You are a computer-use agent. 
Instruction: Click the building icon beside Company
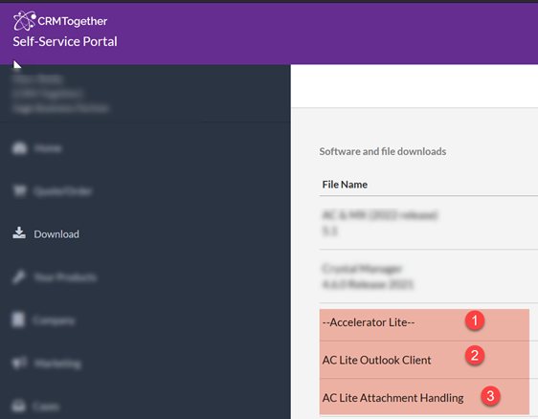(18, 320)
